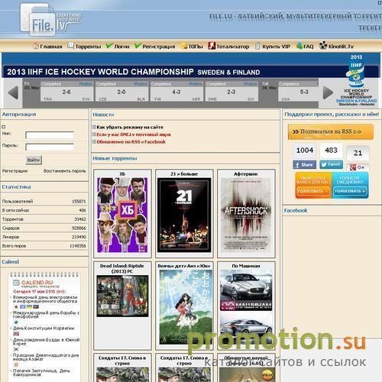Click the document icon beside Торренты

[70, 46]
